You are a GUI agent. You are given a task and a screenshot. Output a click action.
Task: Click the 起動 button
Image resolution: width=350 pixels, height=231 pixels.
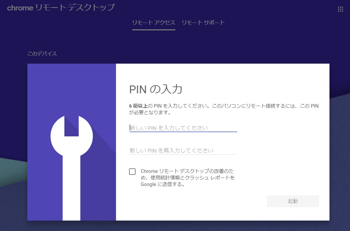tap(293, 201)
